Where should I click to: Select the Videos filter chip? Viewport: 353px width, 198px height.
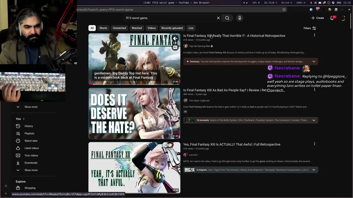tap(152, 28)
